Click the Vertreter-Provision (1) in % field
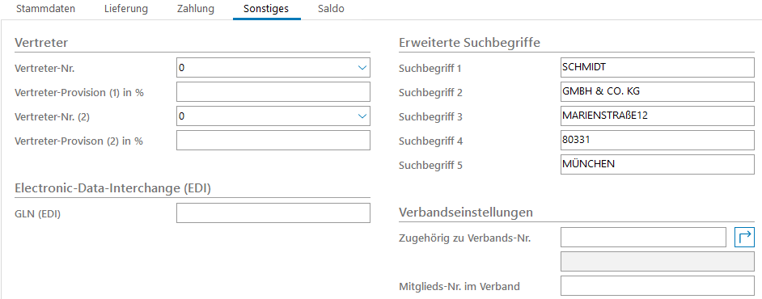Viewport: 762px width, 299px height. click(x=273, y=92)
